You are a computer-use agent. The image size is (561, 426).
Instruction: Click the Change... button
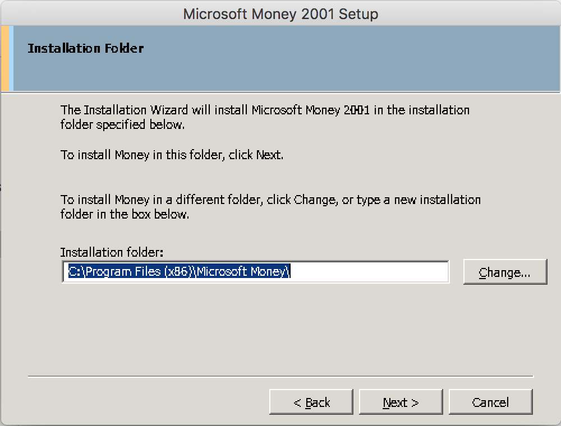coord(505,272)
